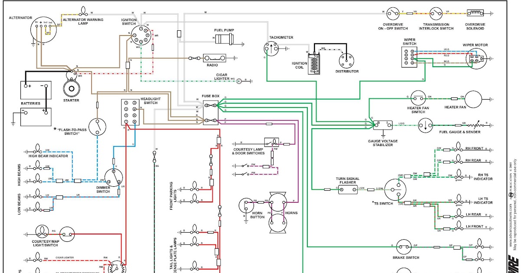Select the dimmer switch symbol

(115, 178)
